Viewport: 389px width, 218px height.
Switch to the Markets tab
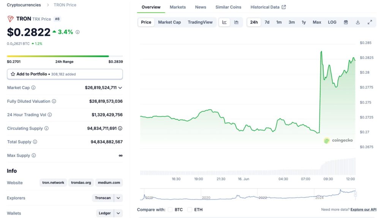pyautogui.click(x=178, y=7)
